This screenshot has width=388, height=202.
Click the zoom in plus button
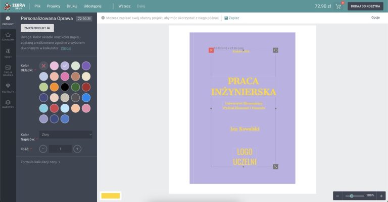(381, 195)
